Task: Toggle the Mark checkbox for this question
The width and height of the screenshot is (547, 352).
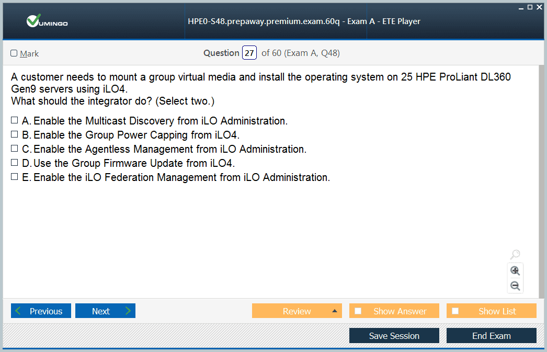Action: pyautogui.click(x=14, y=53)
